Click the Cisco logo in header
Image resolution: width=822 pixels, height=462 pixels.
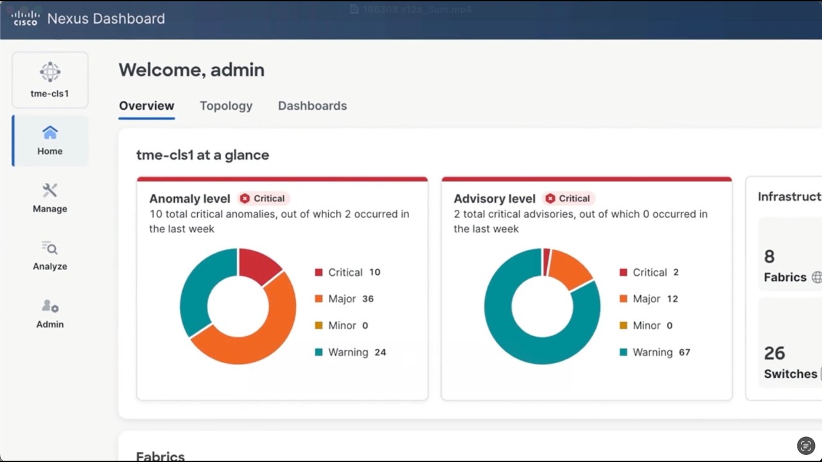point(25,19)
